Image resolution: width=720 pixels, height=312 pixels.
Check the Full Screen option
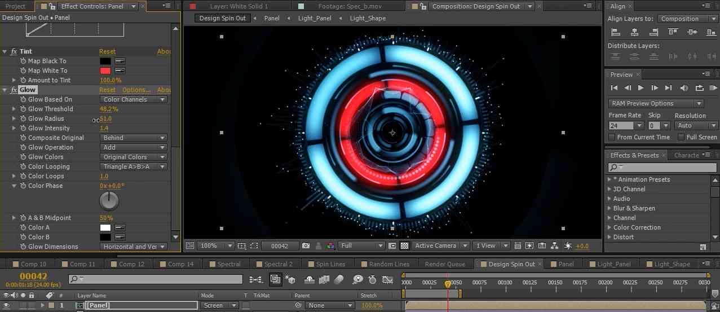[x=681, y=137]
